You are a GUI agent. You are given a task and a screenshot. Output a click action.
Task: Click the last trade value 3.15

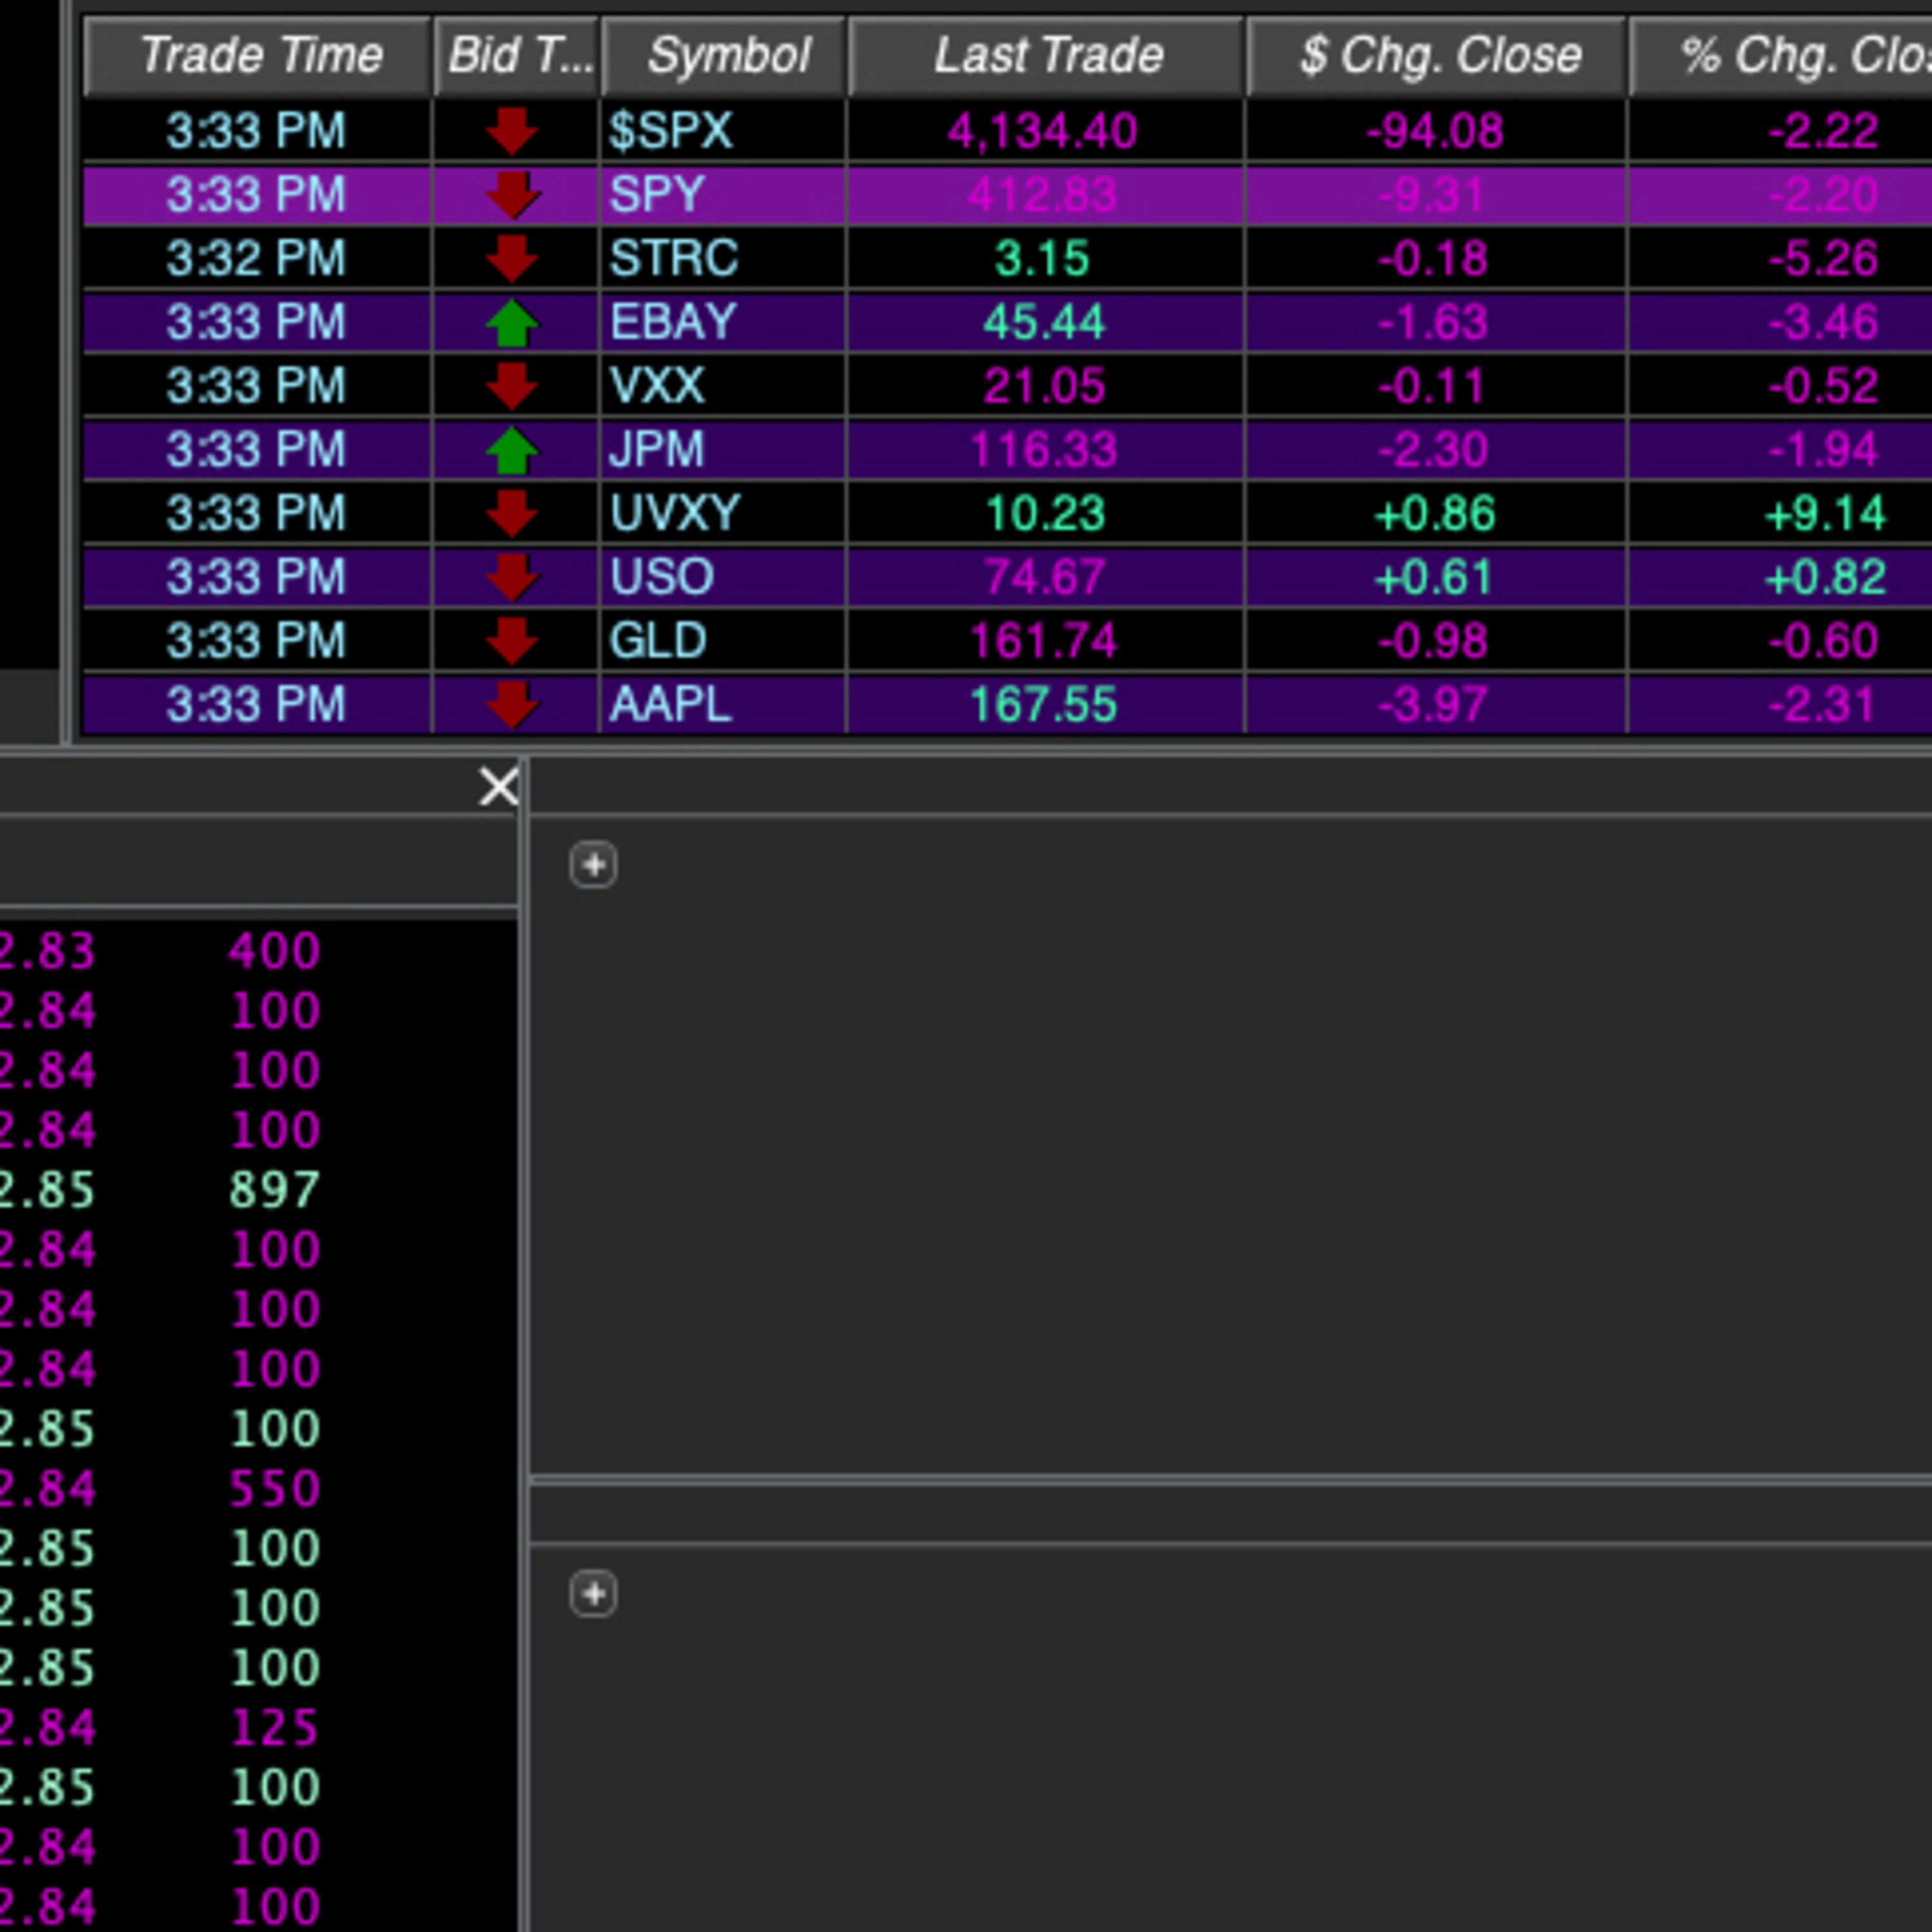coord(1042,259)
